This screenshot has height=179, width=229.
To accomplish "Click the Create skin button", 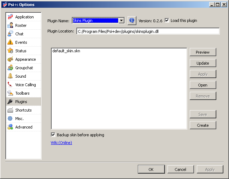I will (x=203, y=125).
